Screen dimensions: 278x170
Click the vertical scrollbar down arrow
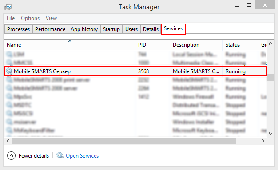271,134
